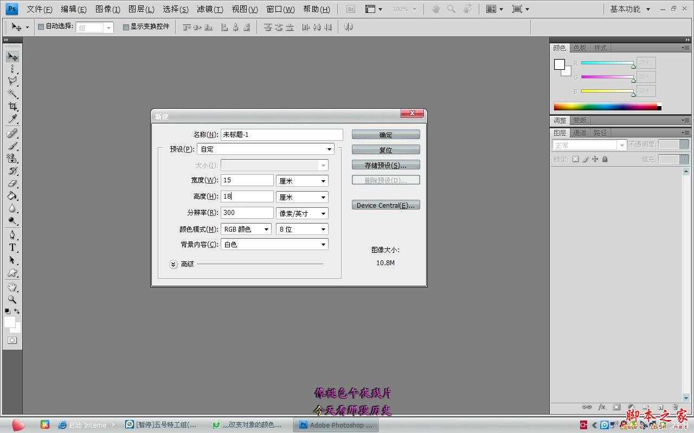
Task: Swap foreground and background colors
Action: pyautogui.click(x=17, y=311)
